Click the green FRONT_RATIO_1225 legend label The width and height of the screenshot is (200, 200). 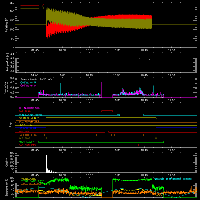(x=32, y=181)
